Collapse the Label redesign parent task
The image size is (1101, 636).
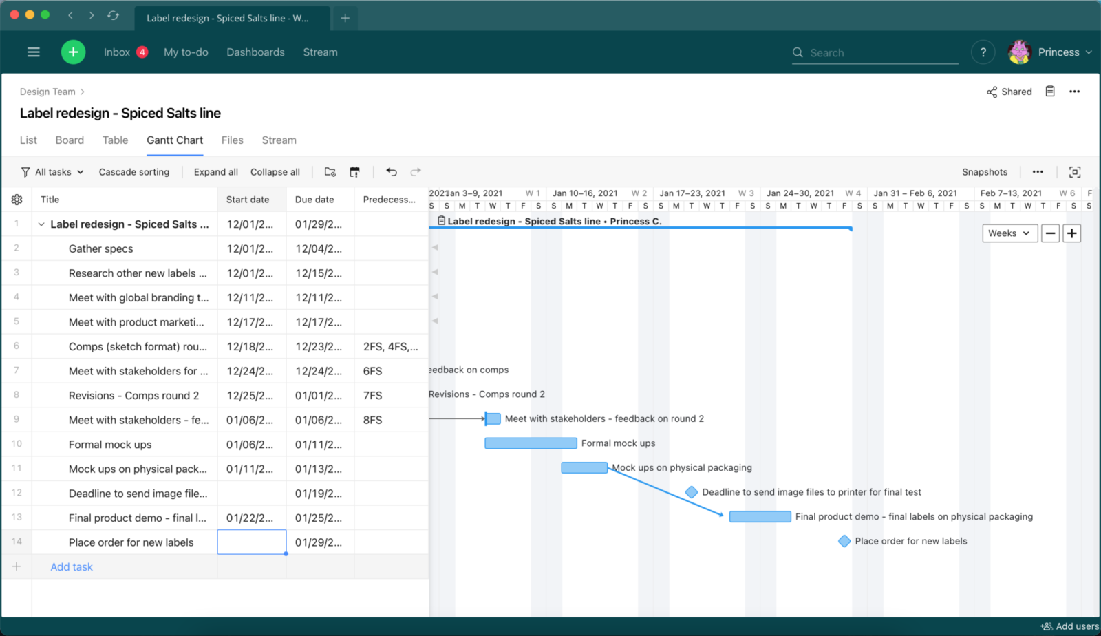pos(41,224)
